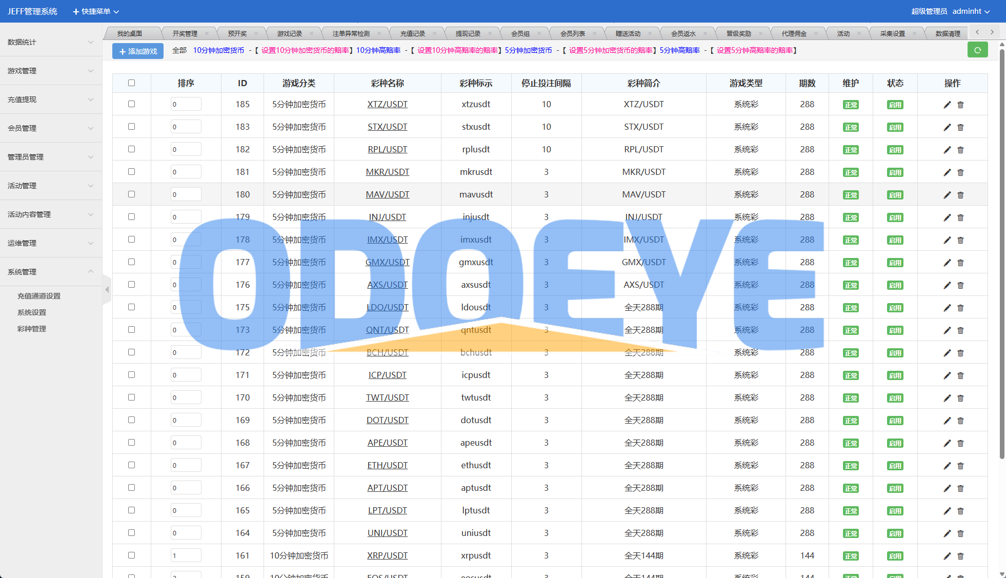The width and height of the screenshot is (1006, 578).
Task: Click edit pencil for ETH/USDT row
Action: pos(947,466)
